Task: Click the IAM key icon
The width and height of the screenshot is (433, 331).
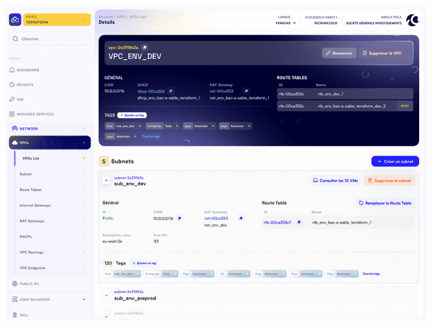Action: (x=12, y=99)
